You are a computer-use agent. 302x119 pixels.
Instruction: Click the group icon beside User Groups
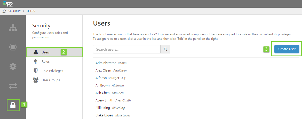tap(36, 80)
